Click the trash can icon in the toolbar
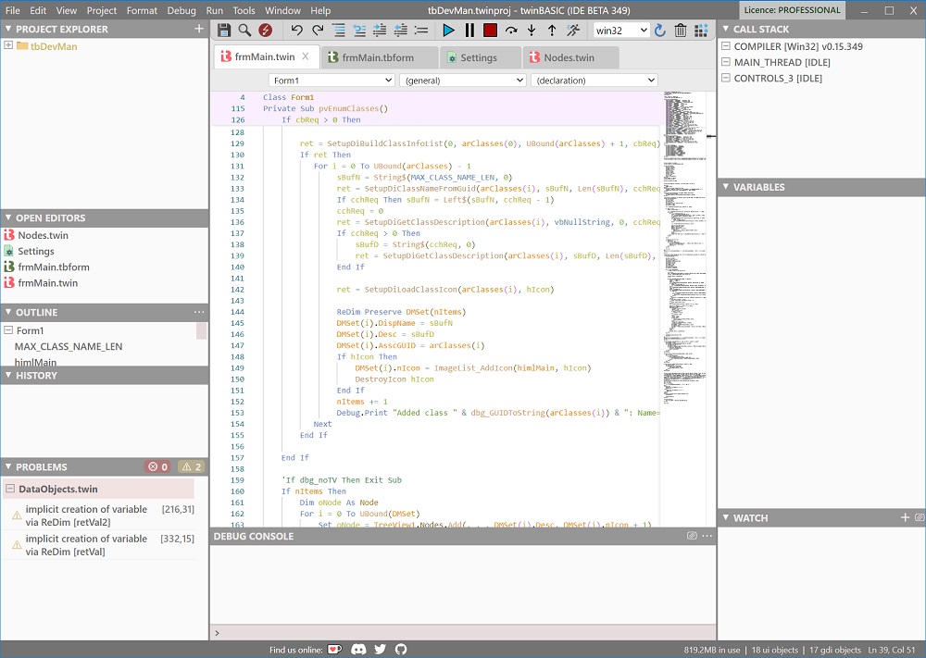The image size is (926, 658). pyautogui.click(x=681, y=31)
